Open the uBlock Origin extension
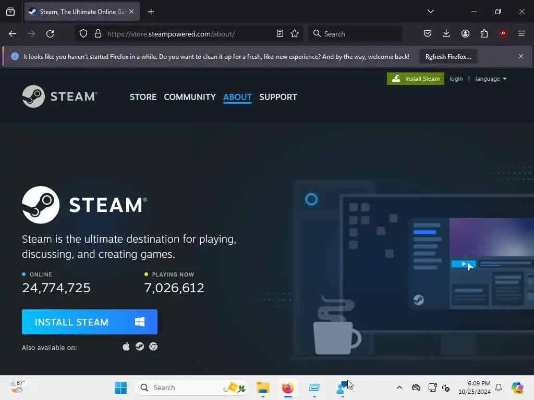 [503, 33]
